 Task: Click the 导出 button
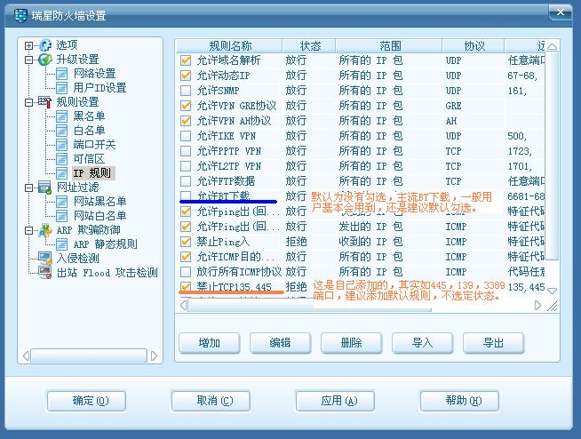(x=494, y=343)
